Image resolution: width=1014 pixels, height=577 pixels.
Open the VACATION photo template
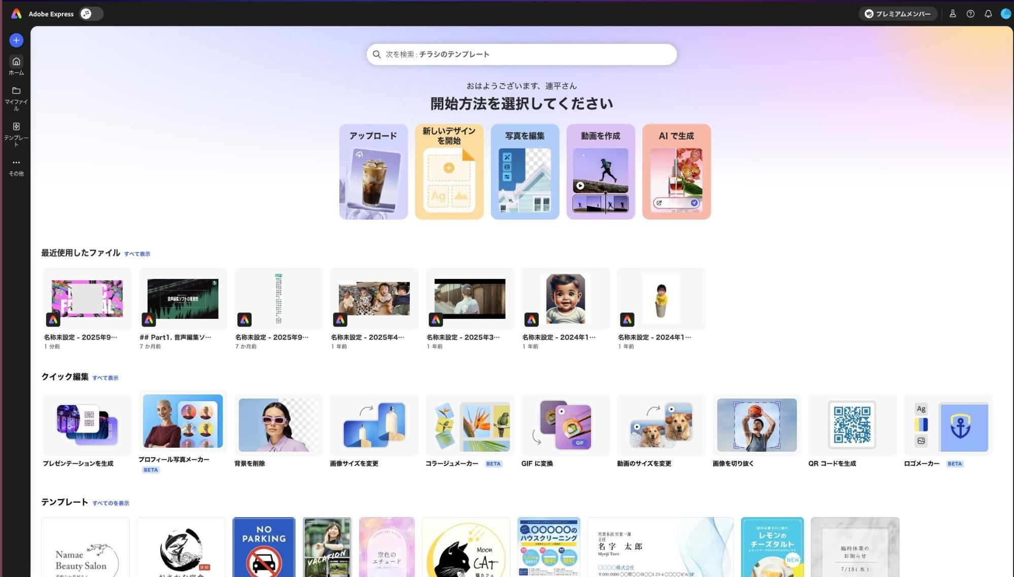(x=327, y=547)
